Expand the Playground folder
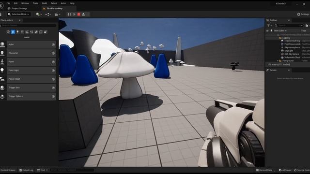This screenshot has height=174, width=310. (278, 61)
